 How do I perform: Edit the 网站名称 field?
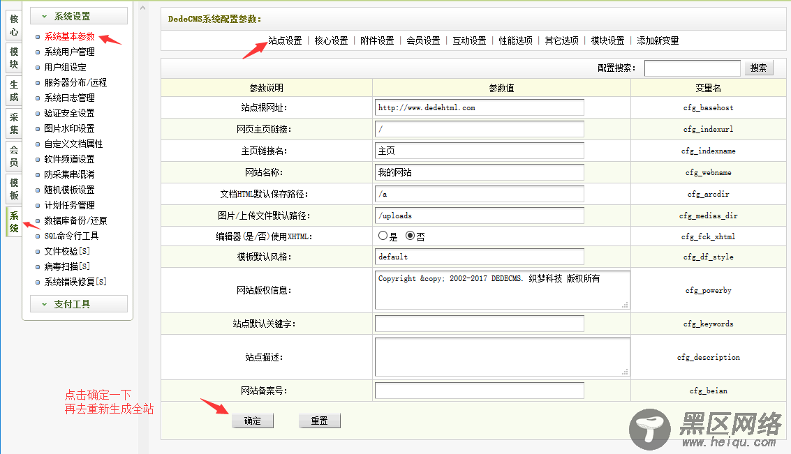(479, 172)
